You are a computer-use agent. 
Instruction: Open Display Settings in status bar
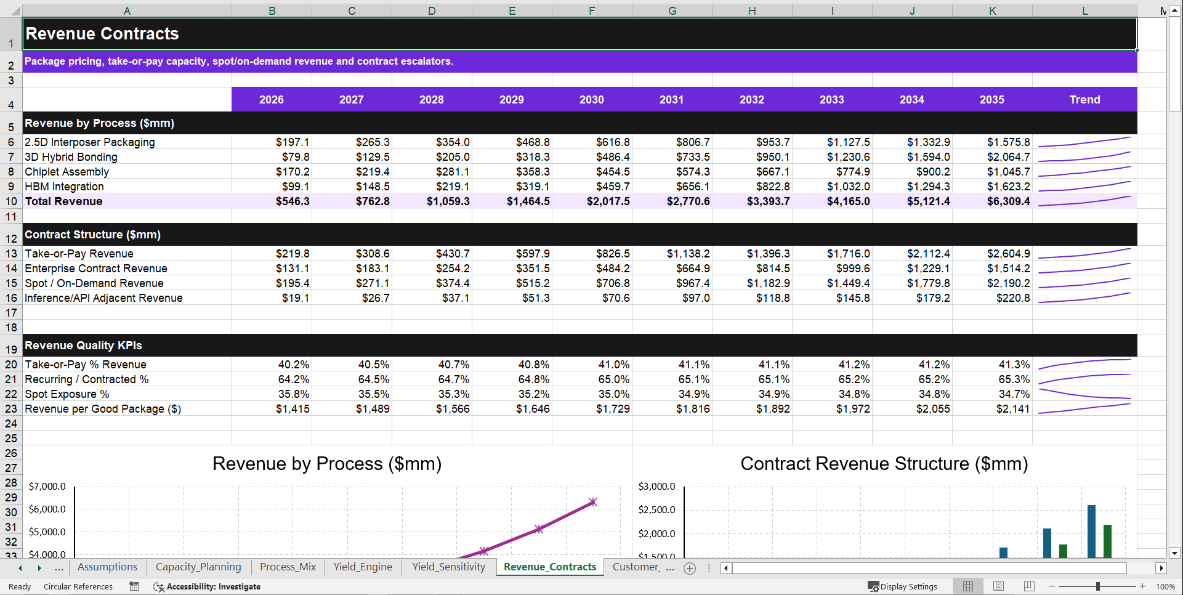point(903,586)
